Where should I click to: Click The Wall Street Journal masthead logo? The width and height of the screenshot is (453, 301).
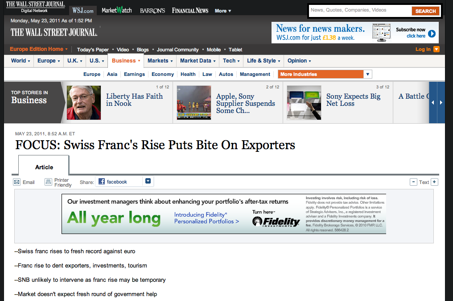point(54,33)
